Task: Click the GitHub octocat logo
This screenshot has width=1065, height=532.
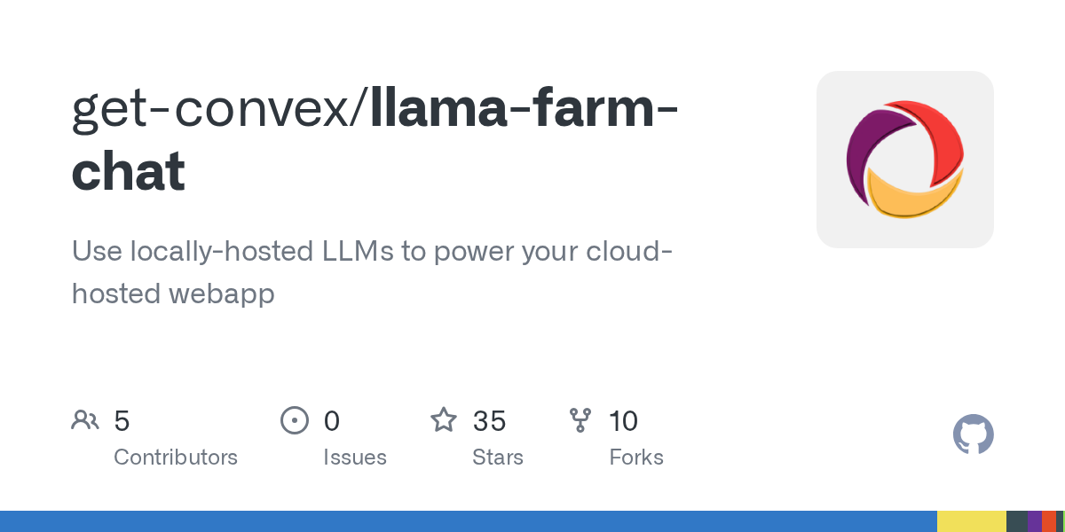Action: [973, 434]
